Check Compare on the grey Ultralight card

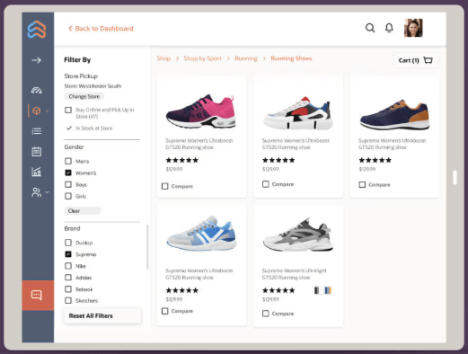pos(265,314)
